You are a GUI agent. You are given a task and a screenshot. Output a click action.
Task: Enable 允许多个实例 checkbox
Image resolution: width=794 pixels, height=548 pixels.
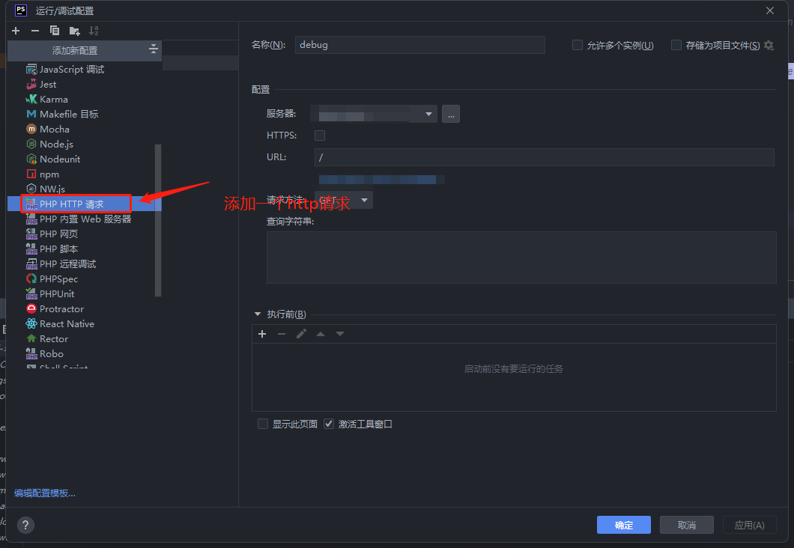coord(578,45)
